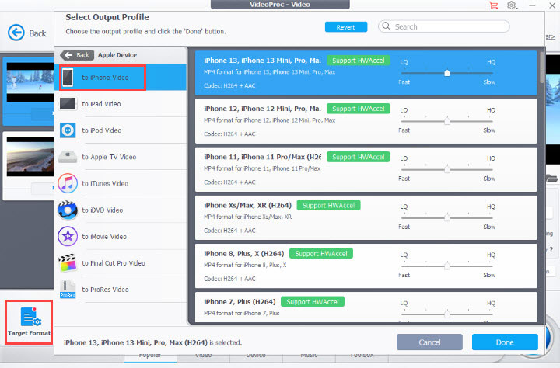Select to iPhone Video category
Viewport: 560px width, 368px height.
click(121, 78)
